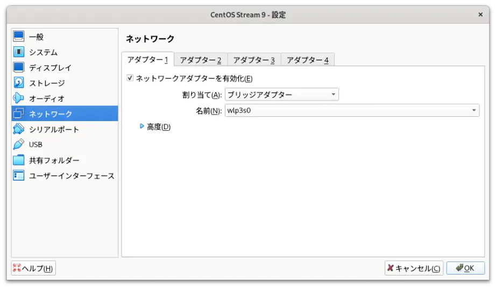Switch to the アダプター 3 tab
The image size is (496, 288).
coord(254,60)
